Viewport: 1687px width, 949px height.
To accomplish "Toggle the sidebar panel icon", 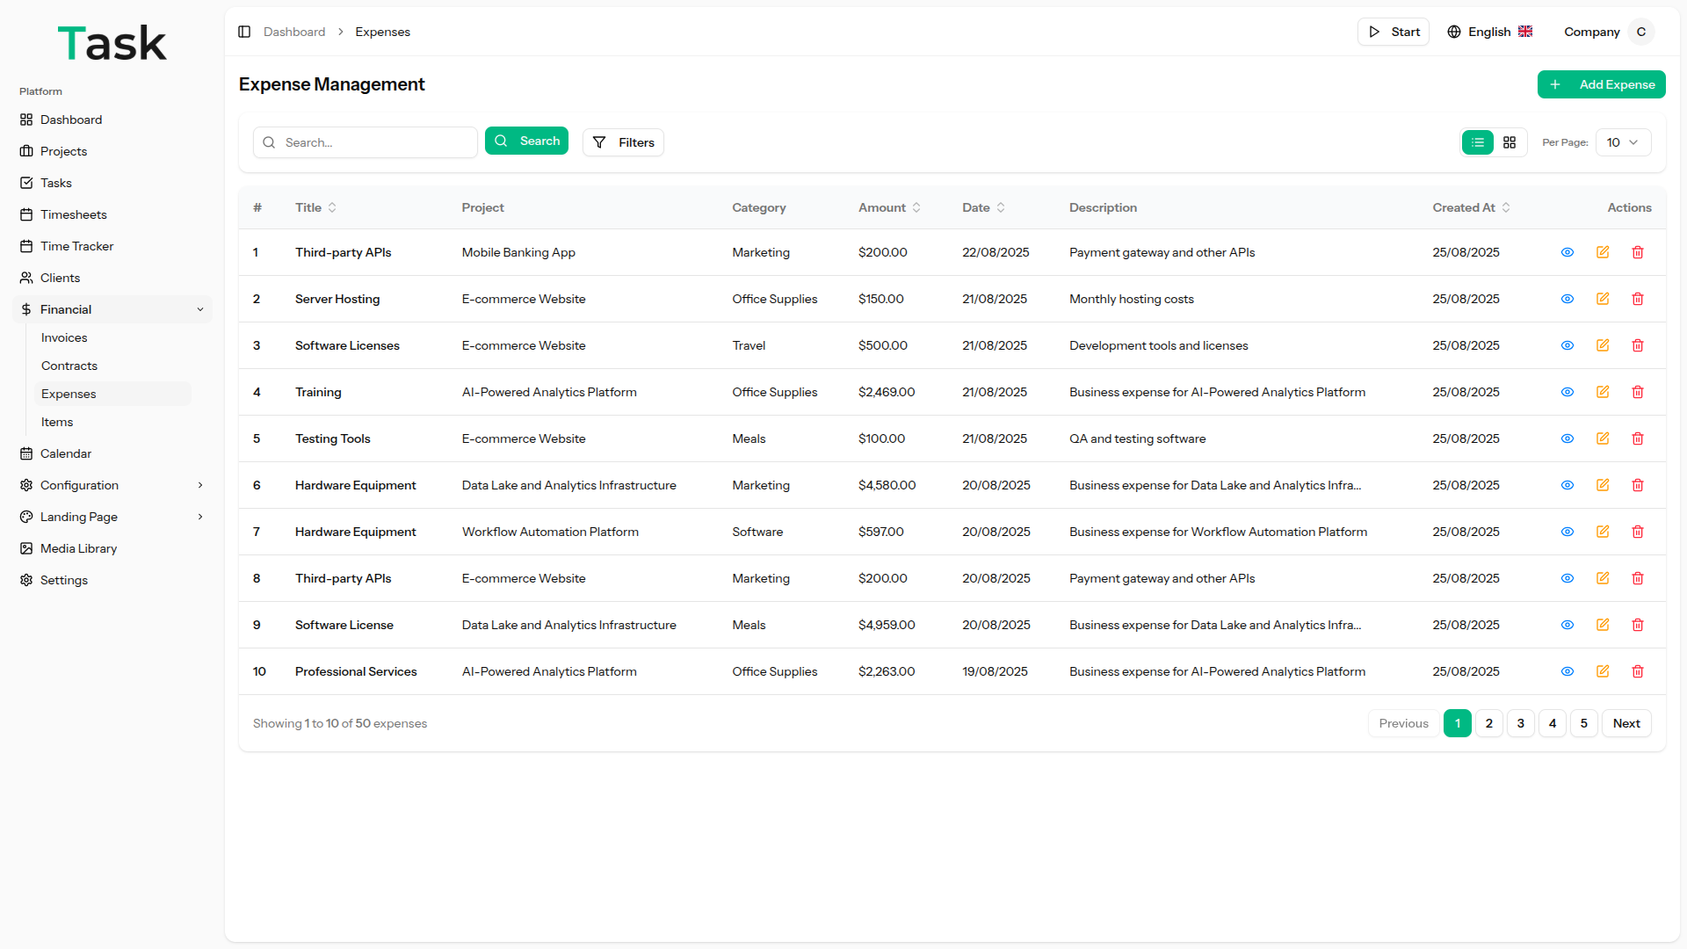I will pos(244,32).
